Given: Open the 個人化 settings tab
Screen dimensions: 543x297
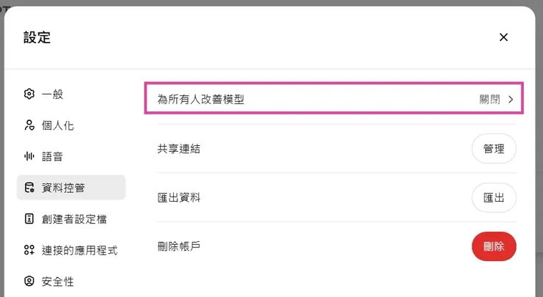Looking at the screenshot, I should click(x=58, y=125).
